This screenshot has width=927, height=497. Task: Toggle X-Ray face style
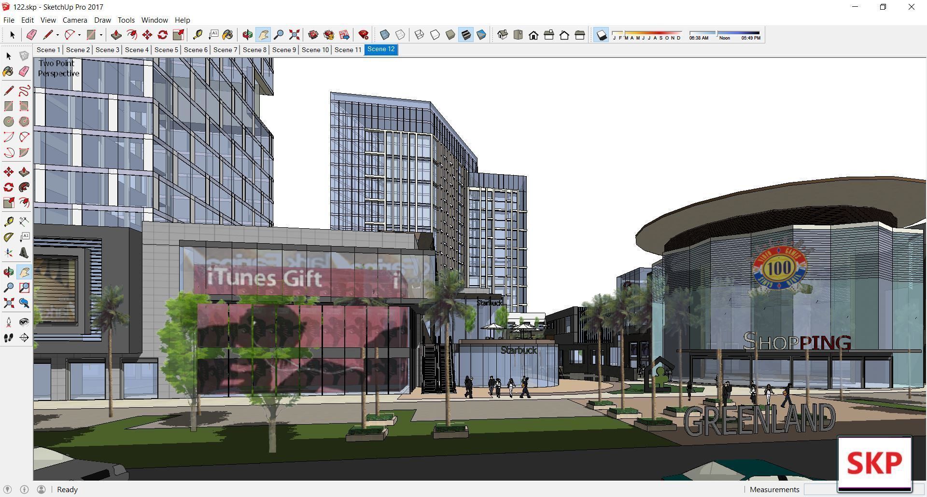pyautogui.click(x=385, y=35)
